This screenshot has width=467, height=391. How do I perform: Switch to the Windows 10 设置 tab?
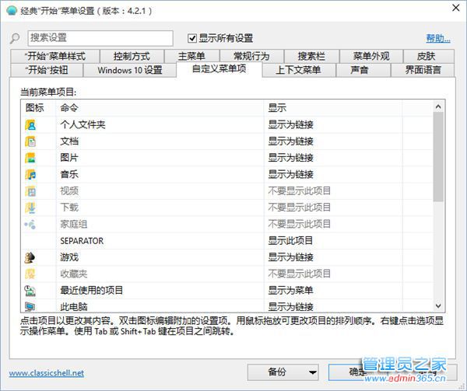tap(130, 70)
